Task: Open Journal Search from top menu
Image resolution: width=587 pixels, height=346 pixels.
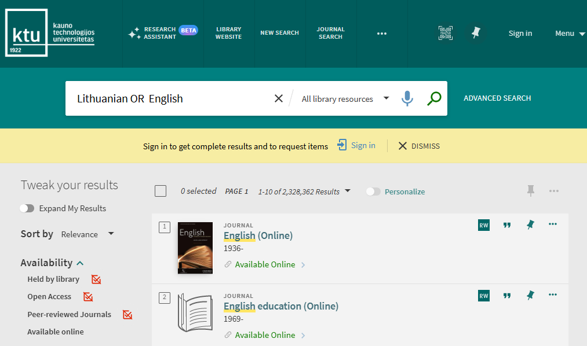Action: pyautogui.click(x=330, y=33)
